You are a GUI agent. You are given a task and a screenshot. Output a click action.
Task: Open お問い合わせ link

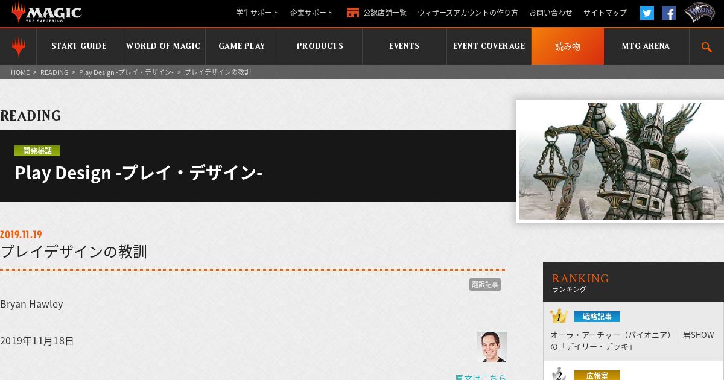tap(551, 13)
